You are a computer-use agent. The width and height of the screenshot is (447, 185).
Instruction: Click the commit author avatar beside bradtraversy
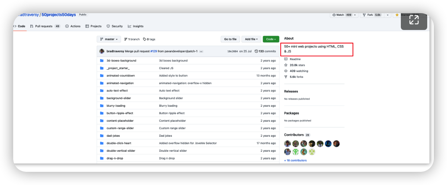point(102,51)
